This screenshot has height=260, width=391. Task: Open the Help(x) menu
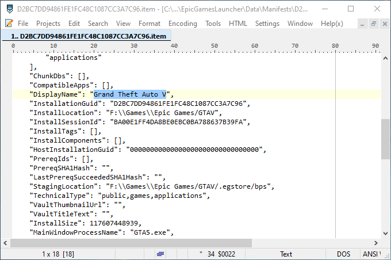332,24
